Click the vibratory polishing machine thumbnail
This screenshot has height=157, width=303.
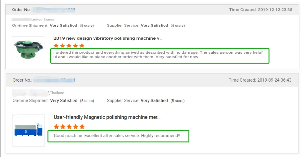pyautogui.click(x=28, y=48)
